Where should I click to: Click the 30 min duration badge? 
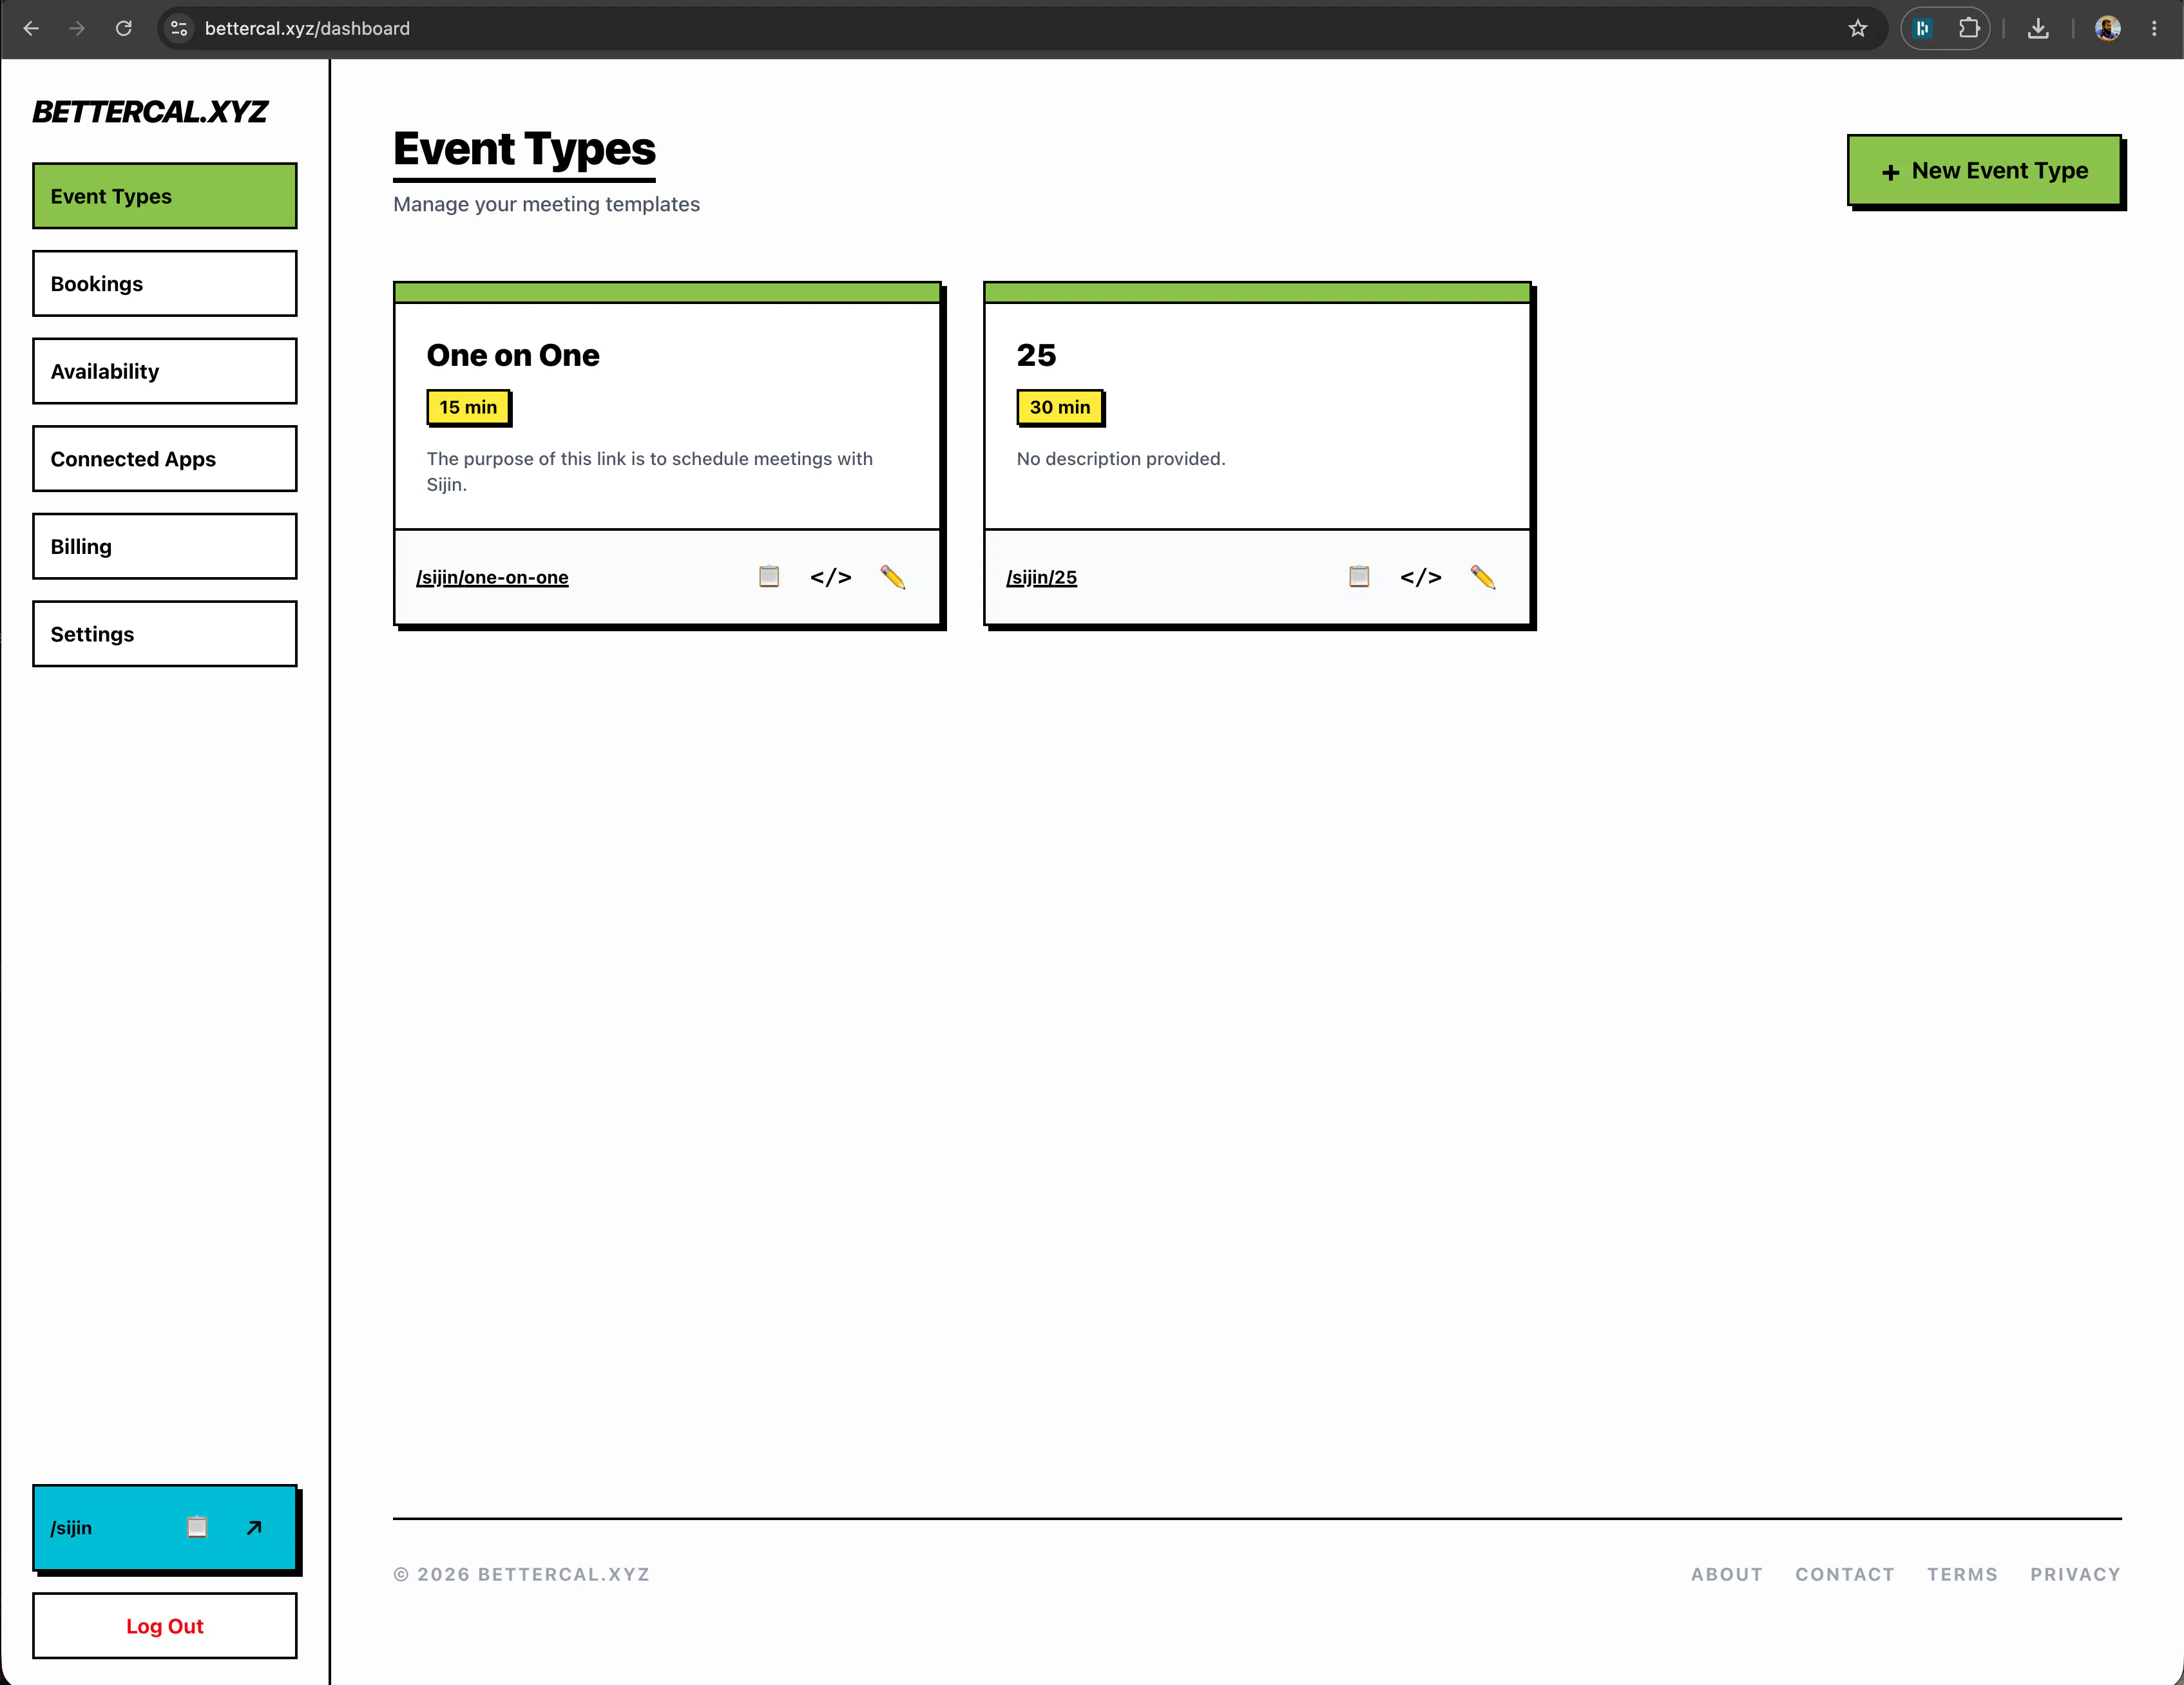(x=1060, y=406)
